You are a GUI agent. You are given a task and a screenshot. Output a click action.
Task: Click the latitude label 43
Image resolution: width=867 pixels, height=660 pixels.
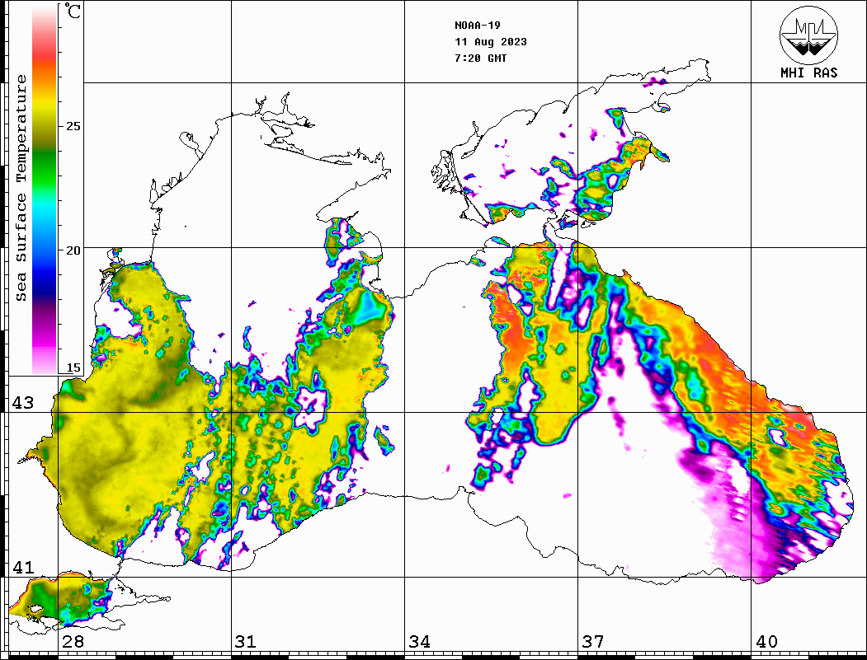(x=22, y=403)
